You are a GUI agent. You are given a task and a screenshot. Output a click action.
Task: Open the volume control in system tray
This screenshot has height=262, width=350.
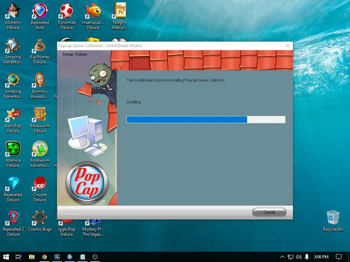[x=298, y=257]
